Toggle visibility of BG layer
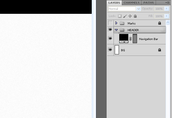The height and width of the screenshot is (118, 172). point(110,50)
